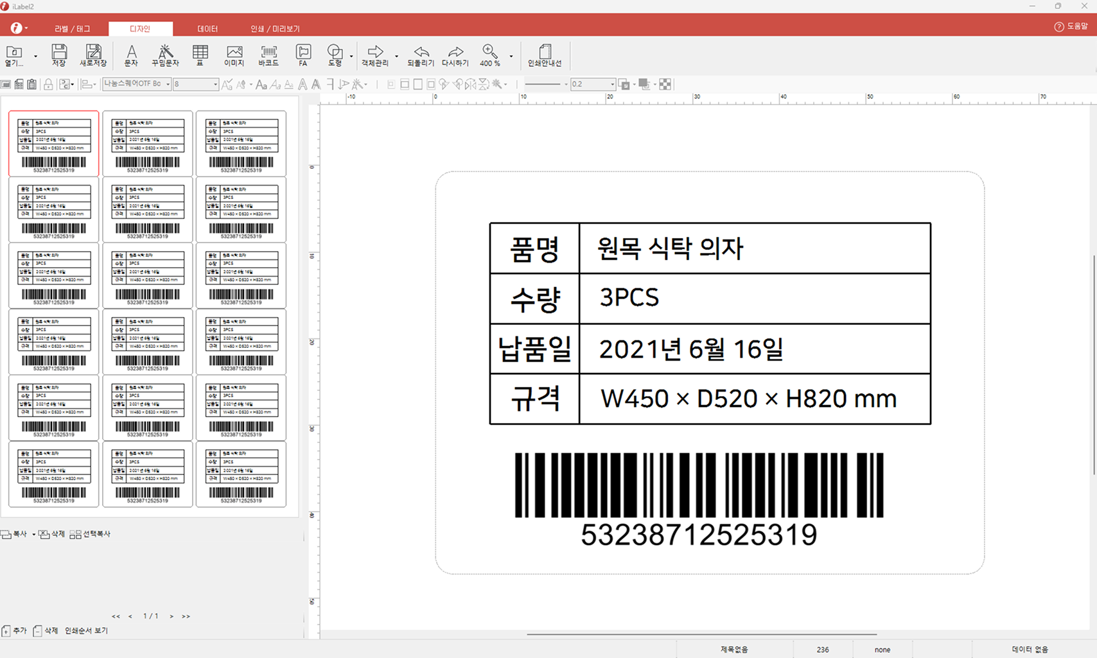Click the barcode on the label canvas
The width and height of the screenshot is (1097, 658).
pyautogui.click(x=699, y=485)
